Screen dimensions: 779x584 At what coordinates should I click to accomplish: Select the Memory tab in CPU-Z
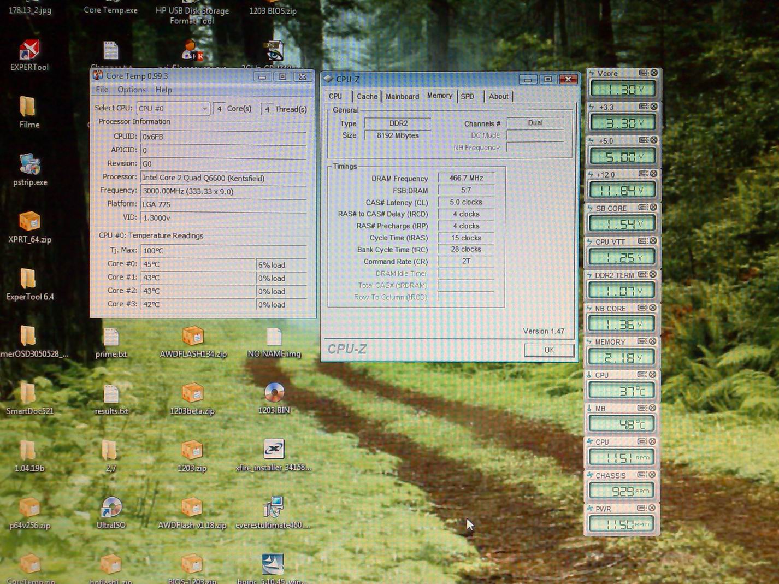pyautogui.click(x=440, y=96)
